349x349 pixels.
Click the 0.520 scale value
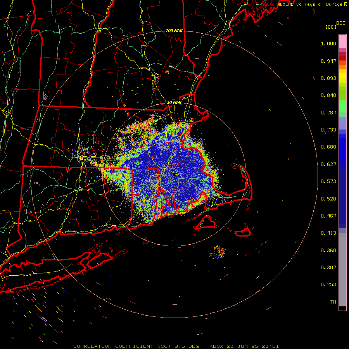(328, 199)
